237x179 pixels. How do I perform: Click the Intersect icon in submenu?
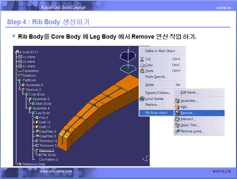pos(177,119)
